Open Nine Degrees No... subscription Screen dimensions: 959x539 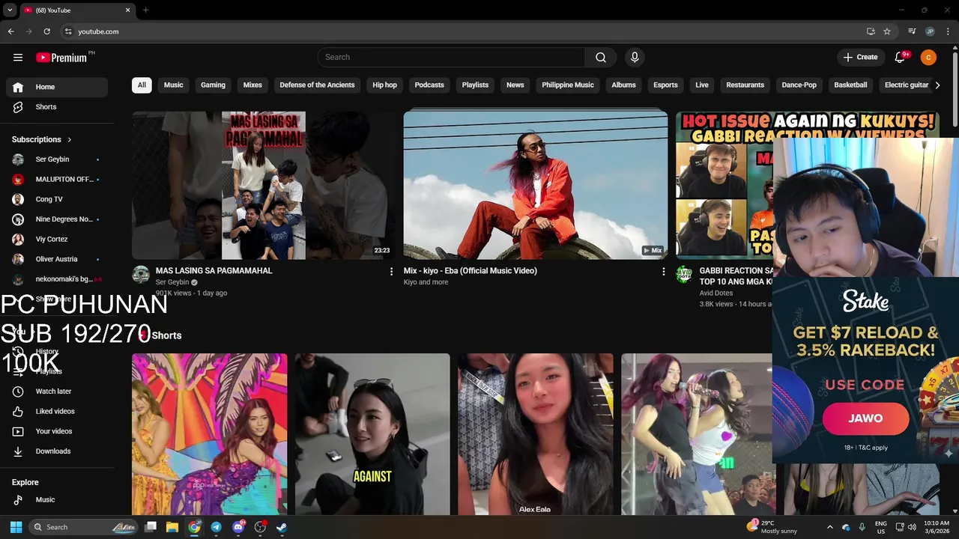click(x=57, y=219)
